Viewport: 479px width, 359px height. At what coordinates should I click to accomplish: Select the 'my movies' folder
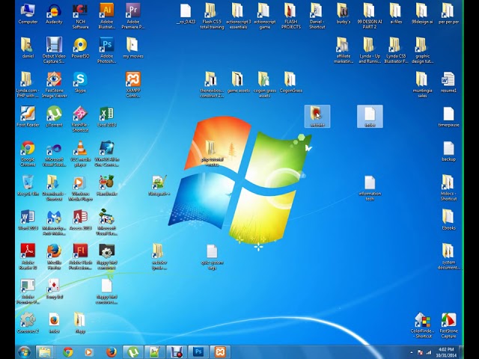point(133,48)
